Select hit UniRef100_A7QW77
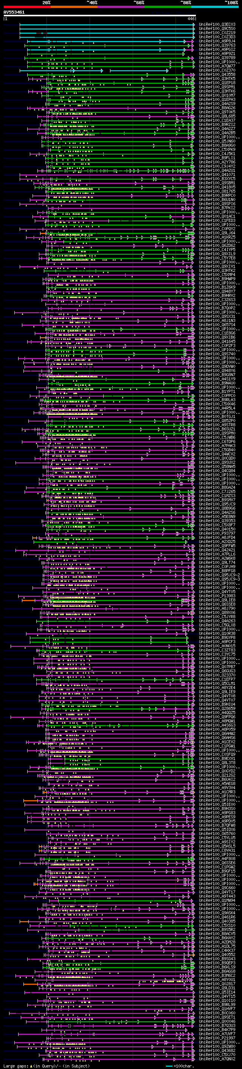242x1069 pixels. click(x=217, y=66)
